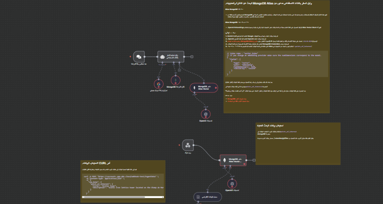This screenshot has height=204, width=383.
Task: Select the connection line from chat trigger to agent
Action: click(x=151, y=57)
